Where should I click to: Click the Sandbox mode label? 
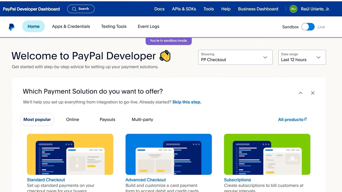tap(291, 27)
